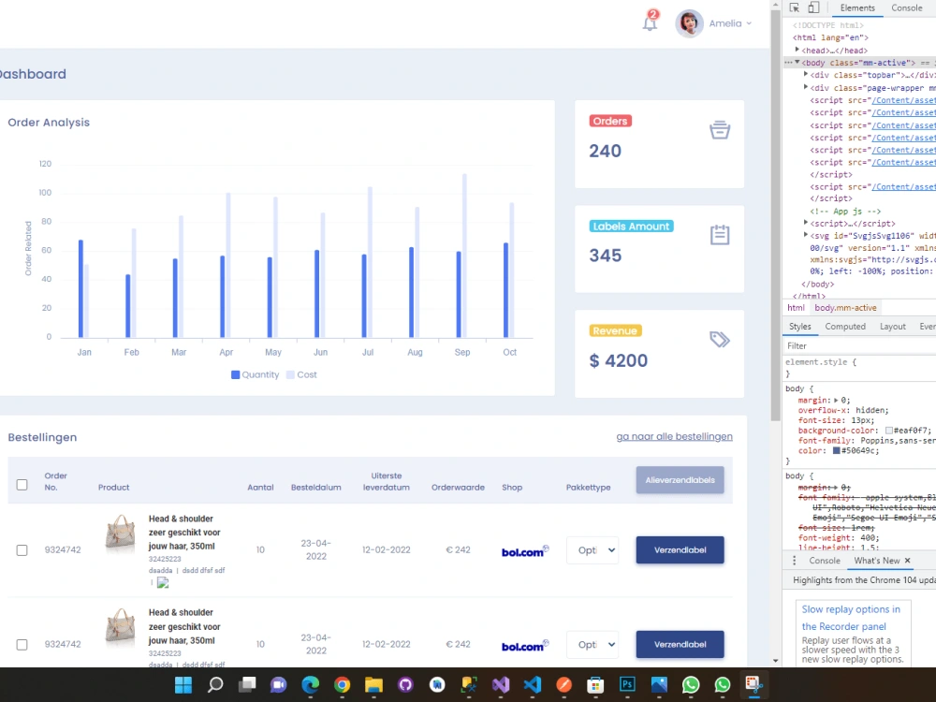
Task: Expand the collapsed script node below App js
Action: click(806, 223)
